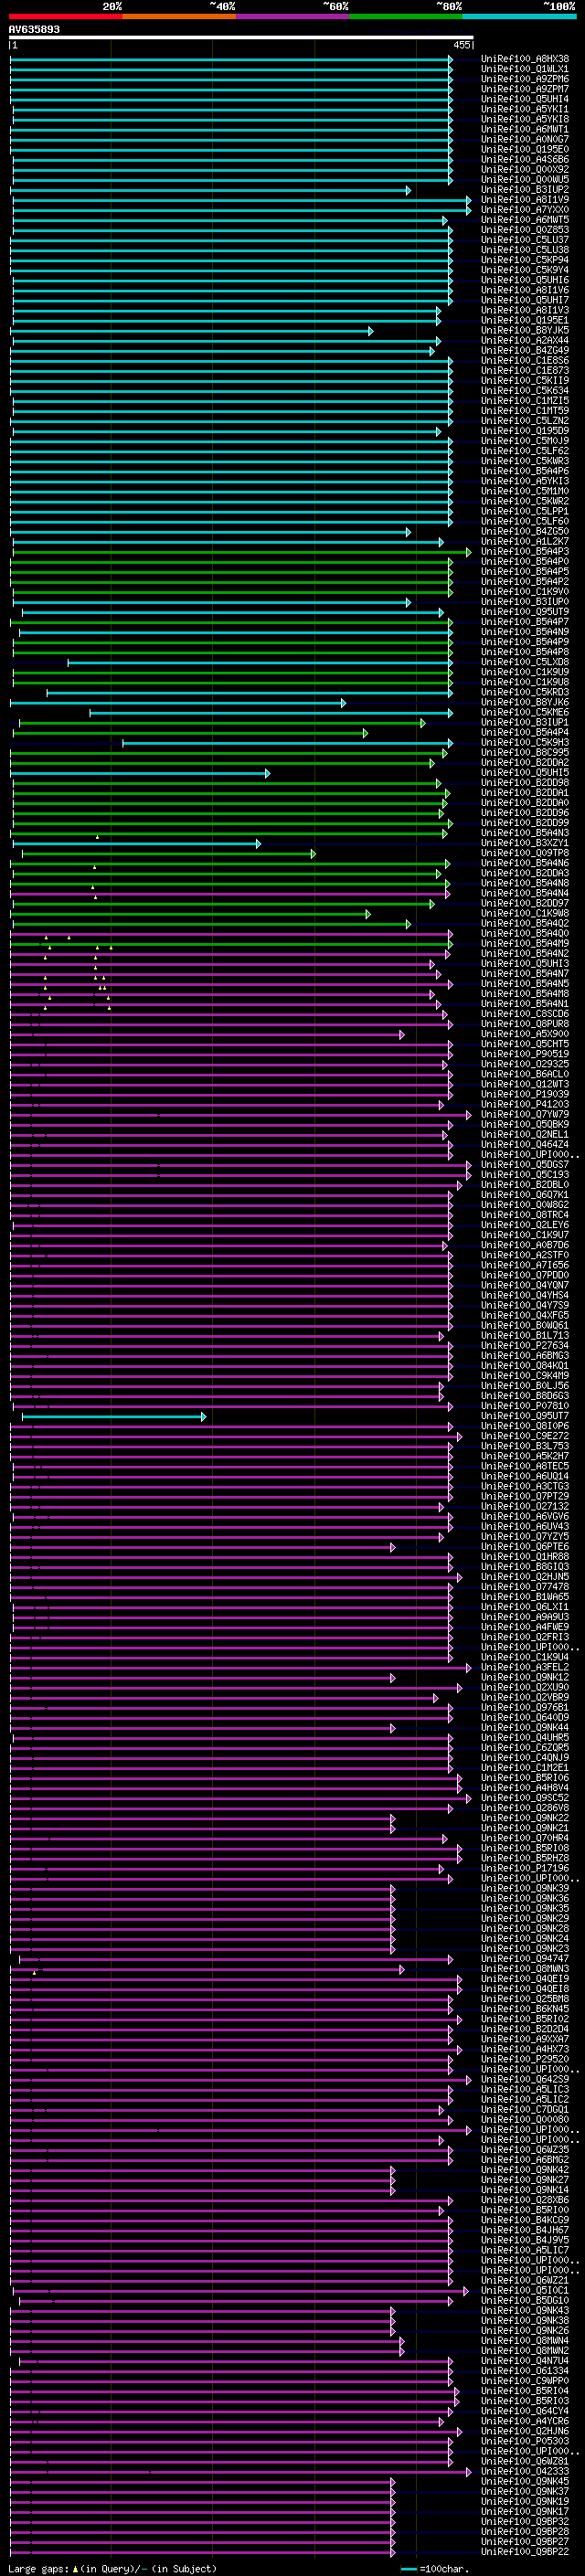Select hit label UniRef100_B3XZY1
This screenshot has width=585, height=2576.
[525, 843]
